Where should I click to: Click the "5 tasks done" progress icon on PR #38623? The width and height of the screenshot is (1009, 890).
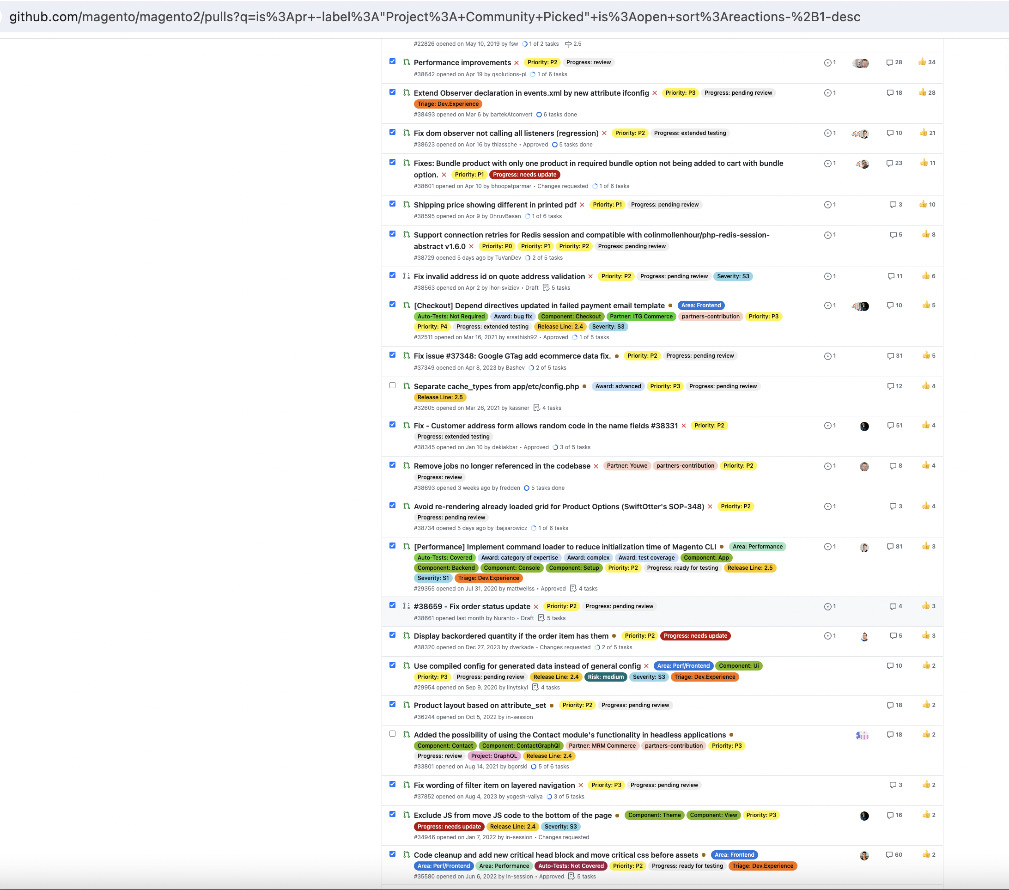tap(555, 145)
